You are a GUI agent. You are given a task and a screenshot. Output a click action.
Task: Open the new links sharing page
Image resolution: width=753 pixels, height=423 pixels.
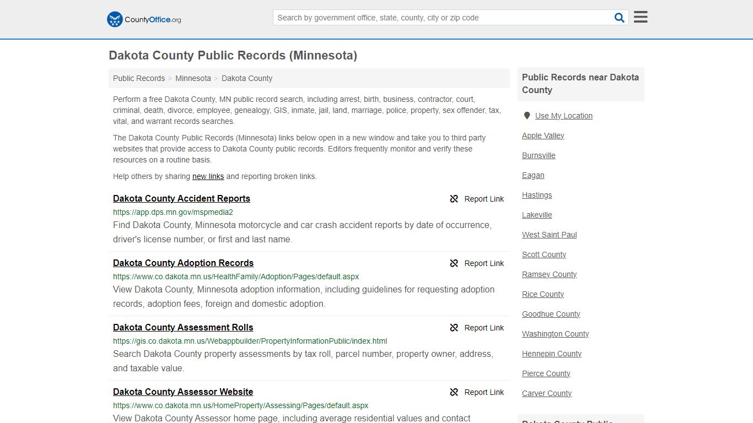click(x=208, y=176)
